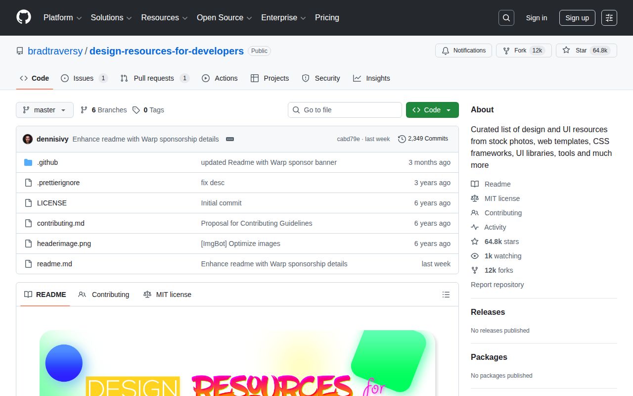This screenshot has width=633, height=396.
Task: Click the Activity pulse icon
Action: pyautogui.click(x=475, y=227)
